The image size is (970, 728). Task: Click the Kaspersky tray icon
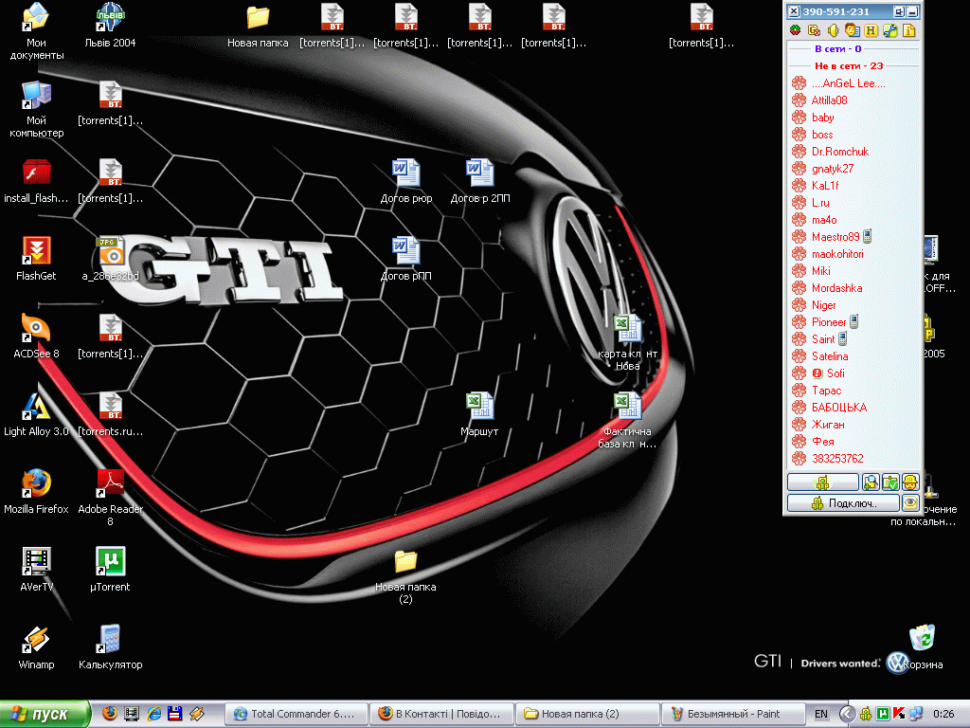[899, 714]
